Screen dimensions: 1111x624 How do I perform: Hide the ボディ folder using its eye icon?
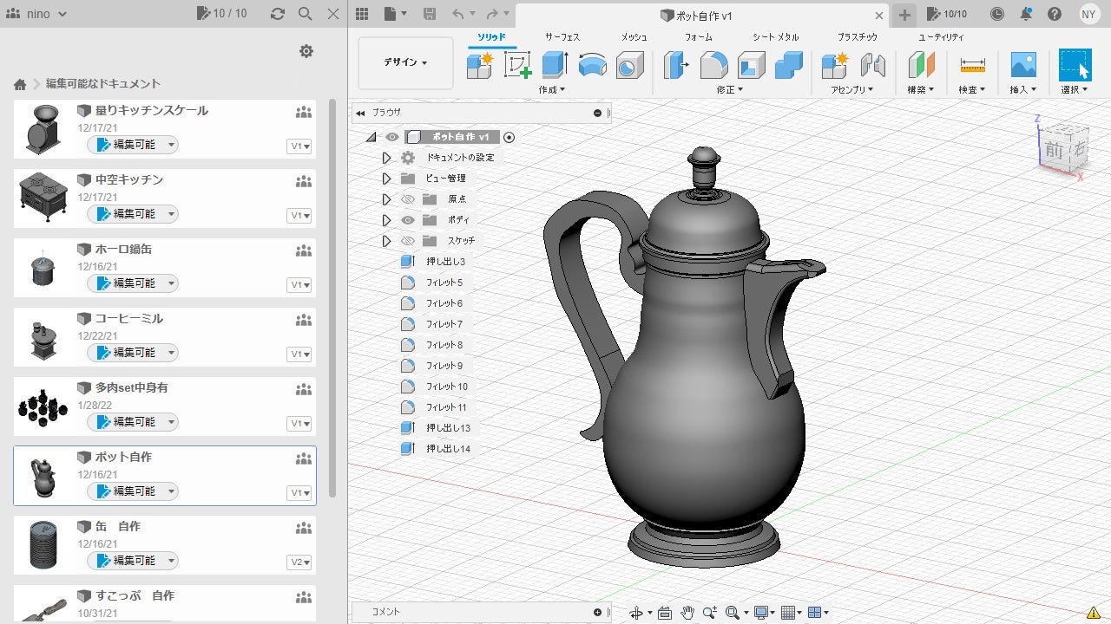pos(408,220)
